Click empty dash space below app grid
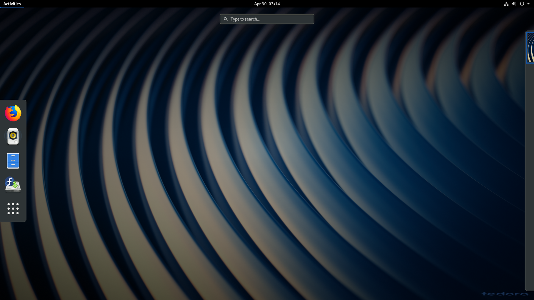534x300 pixels. [x=13, y=219]
